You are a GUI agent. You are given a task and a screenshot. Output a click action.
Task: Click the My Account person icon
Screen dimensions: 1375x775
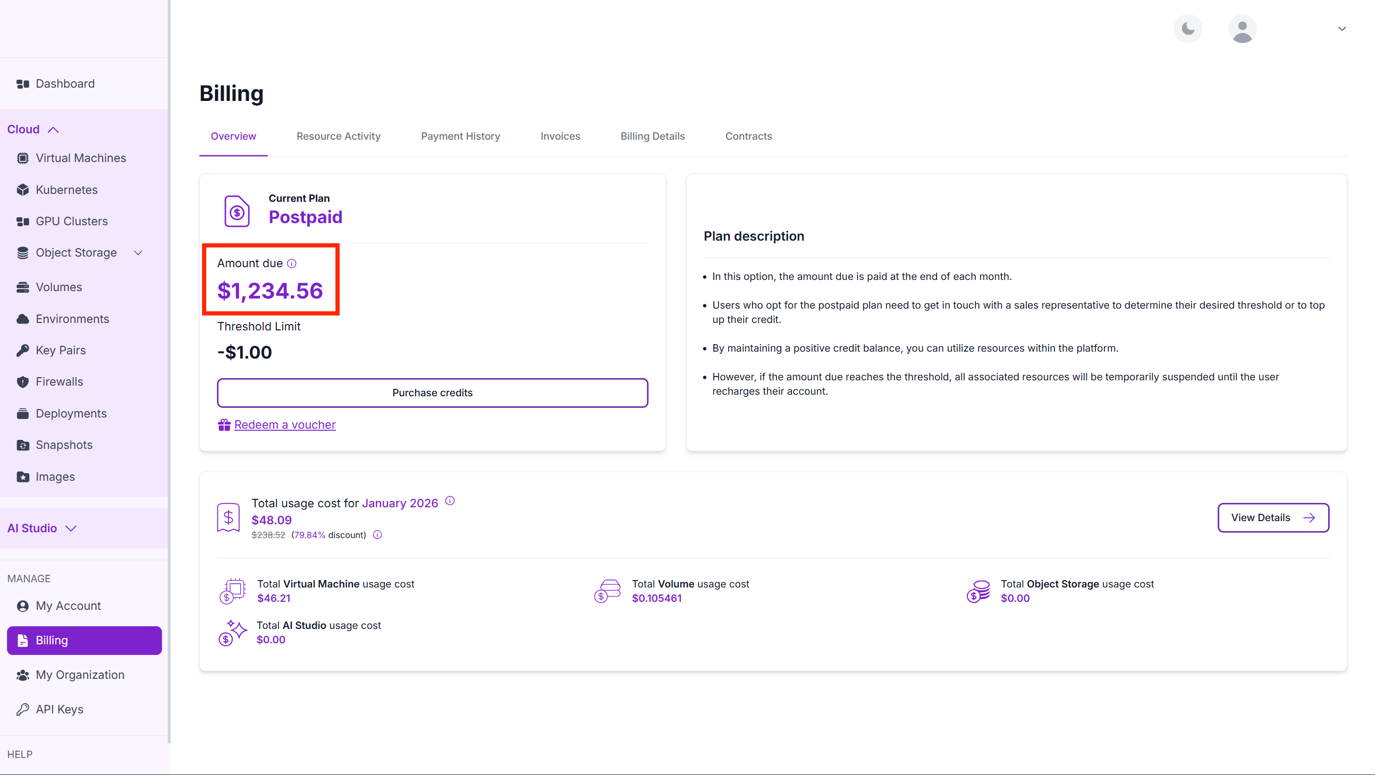22,606
